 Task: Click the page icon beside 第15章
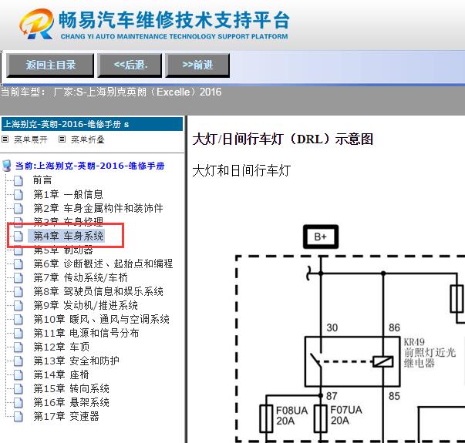[x=18, y=389]
